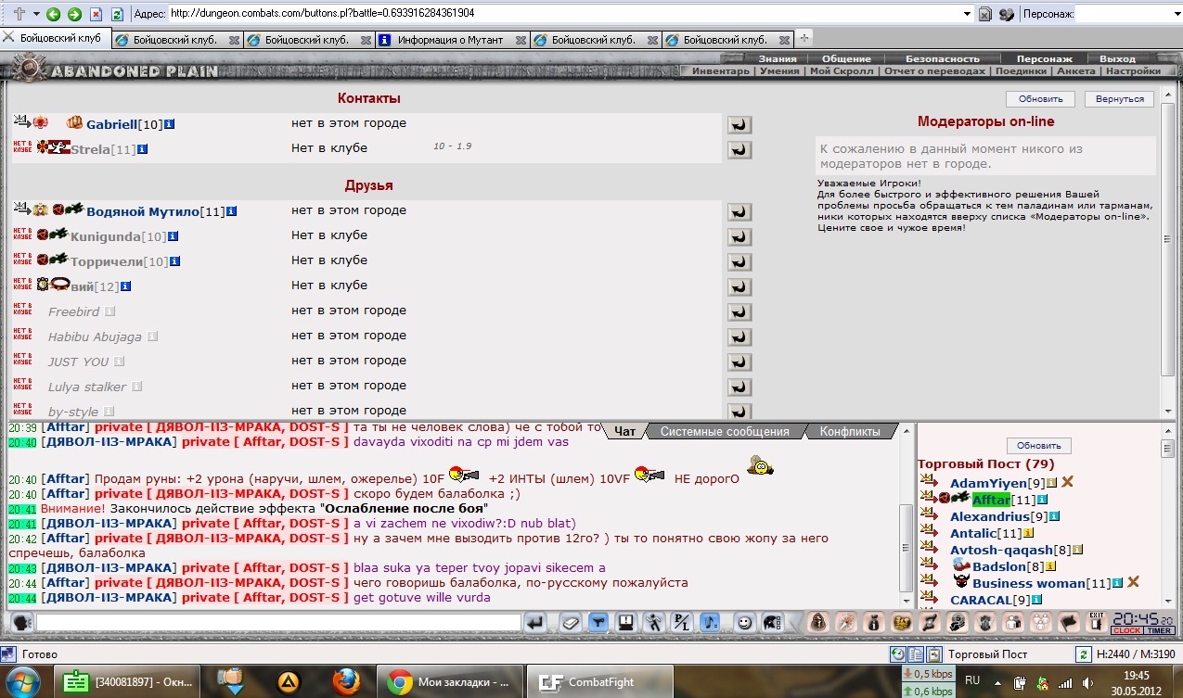Click the hooded figure icon in bottom toolbar
Screen dimensions: 1183x698
pos(819,622)
